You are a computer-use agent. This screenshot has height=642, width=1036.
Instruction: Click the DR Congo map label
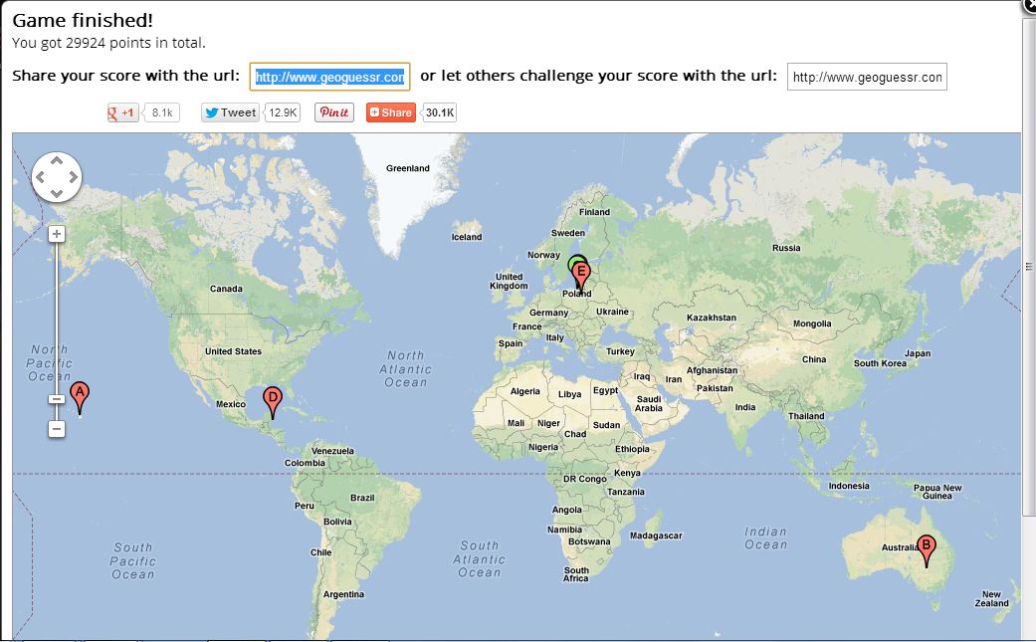585,479
